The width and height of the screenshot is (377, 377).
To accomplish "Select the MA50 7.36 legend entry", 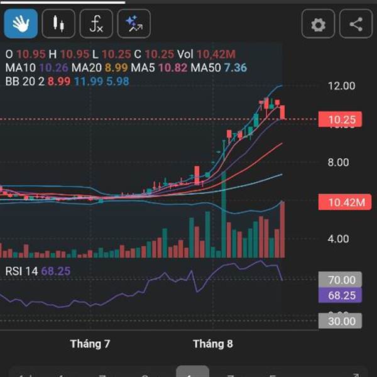I will click(219, 68).
